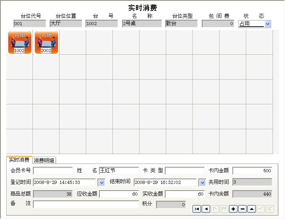
Task: Click the 共用时间 field showing 3
Action: pos(252,182)
